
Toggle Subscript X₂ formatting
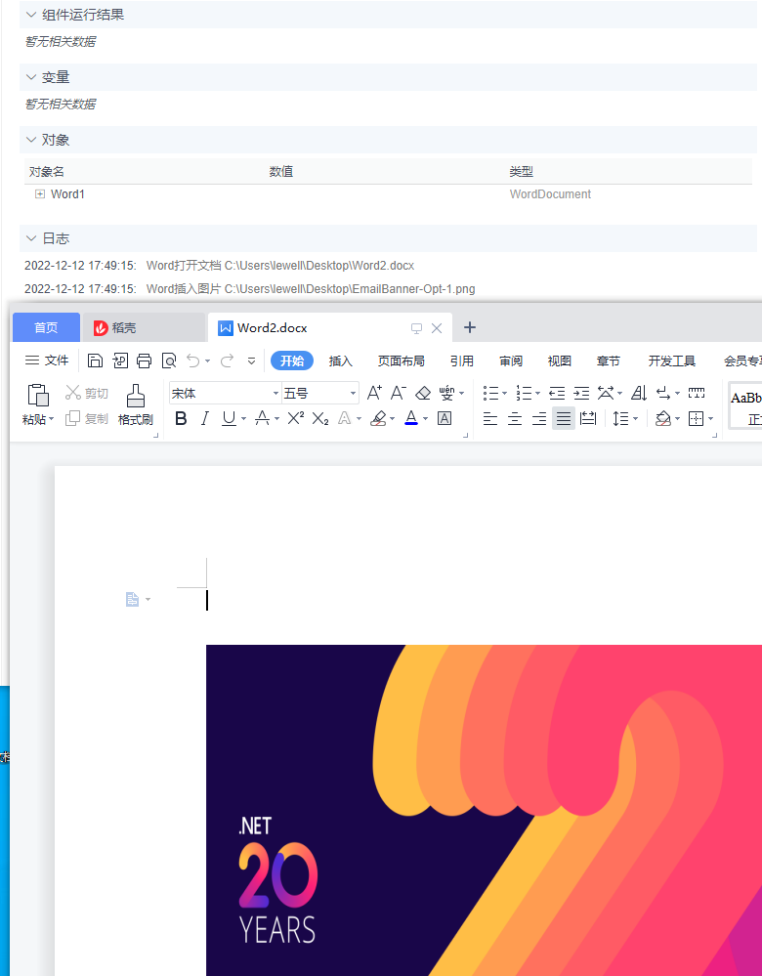(320, 419)
